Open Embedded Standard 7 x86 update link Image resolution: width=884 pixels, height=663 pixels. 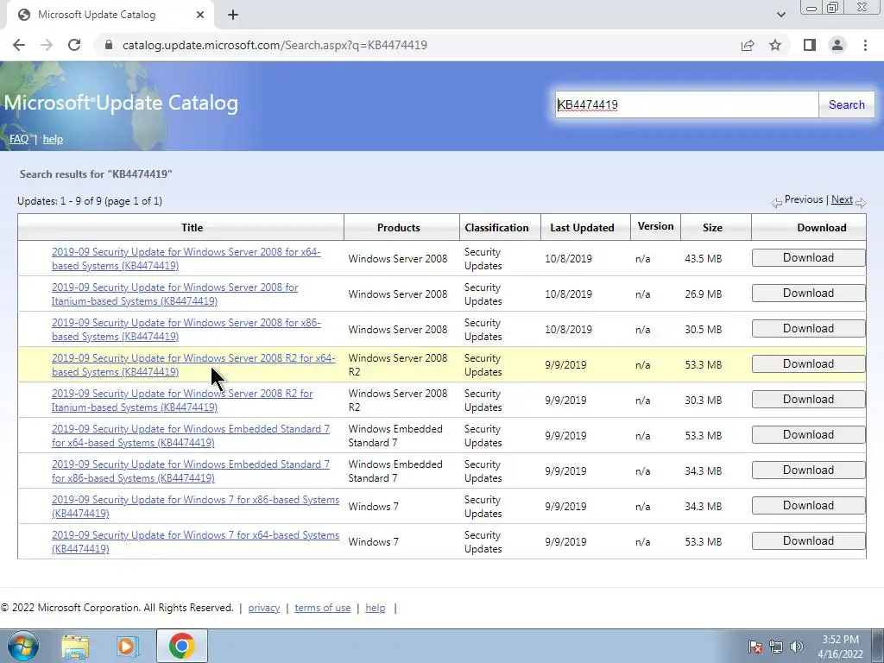click(191, 471)
